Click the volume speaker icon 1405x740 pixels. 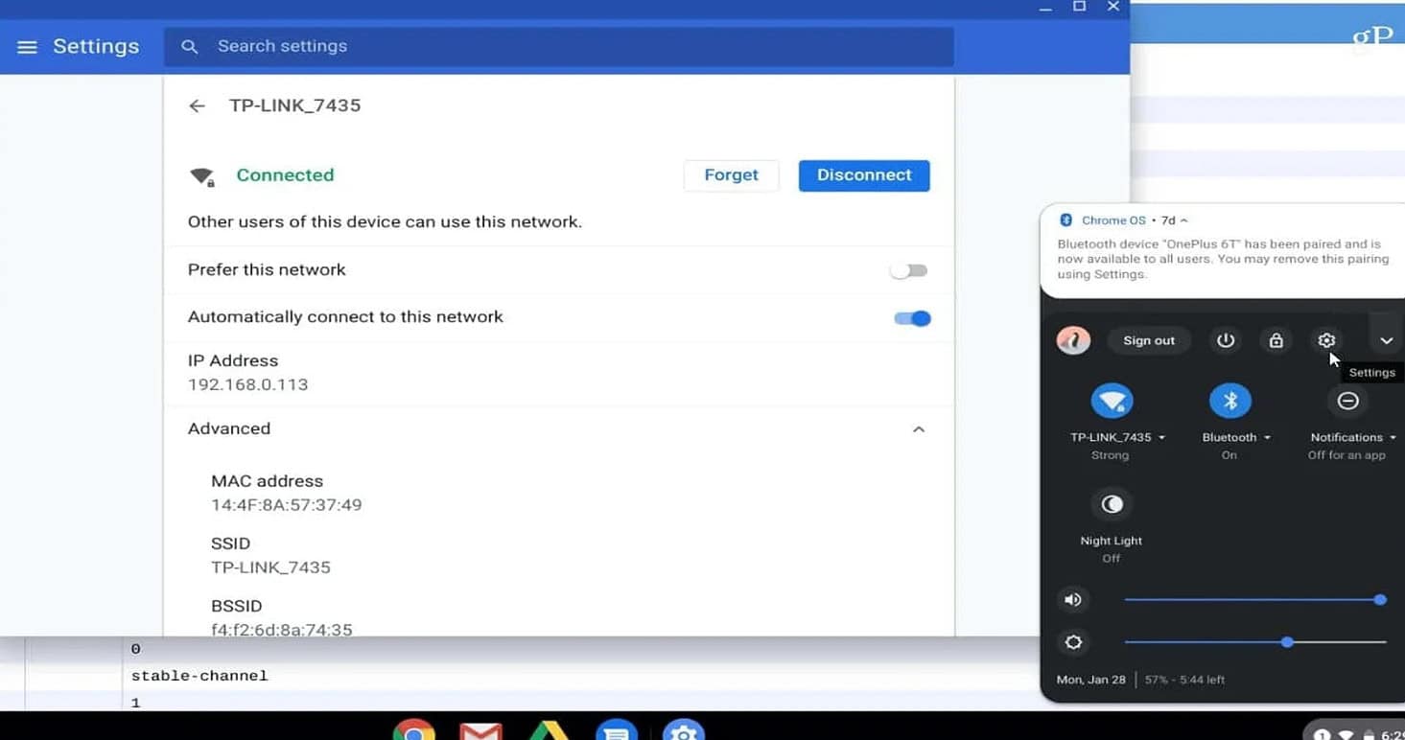(x=1073, y=600)
